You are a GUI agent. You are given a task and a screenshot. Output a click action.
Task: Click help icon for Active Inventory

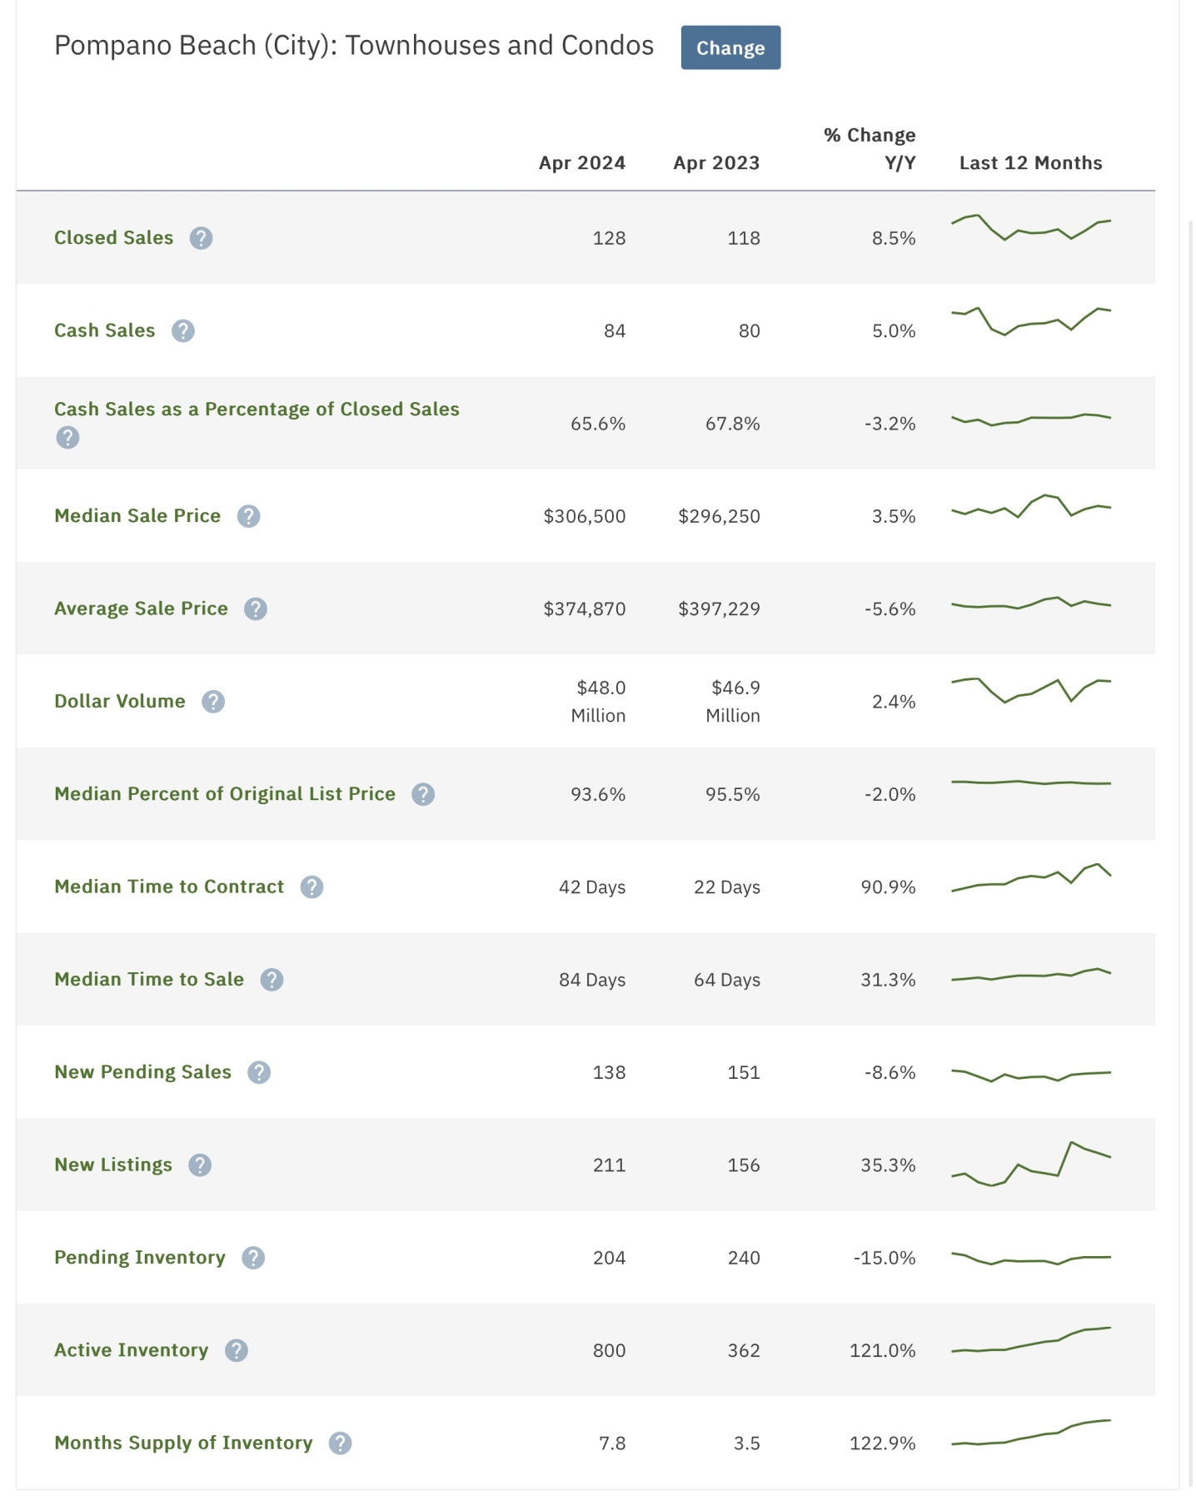(x=237, y=1350)
